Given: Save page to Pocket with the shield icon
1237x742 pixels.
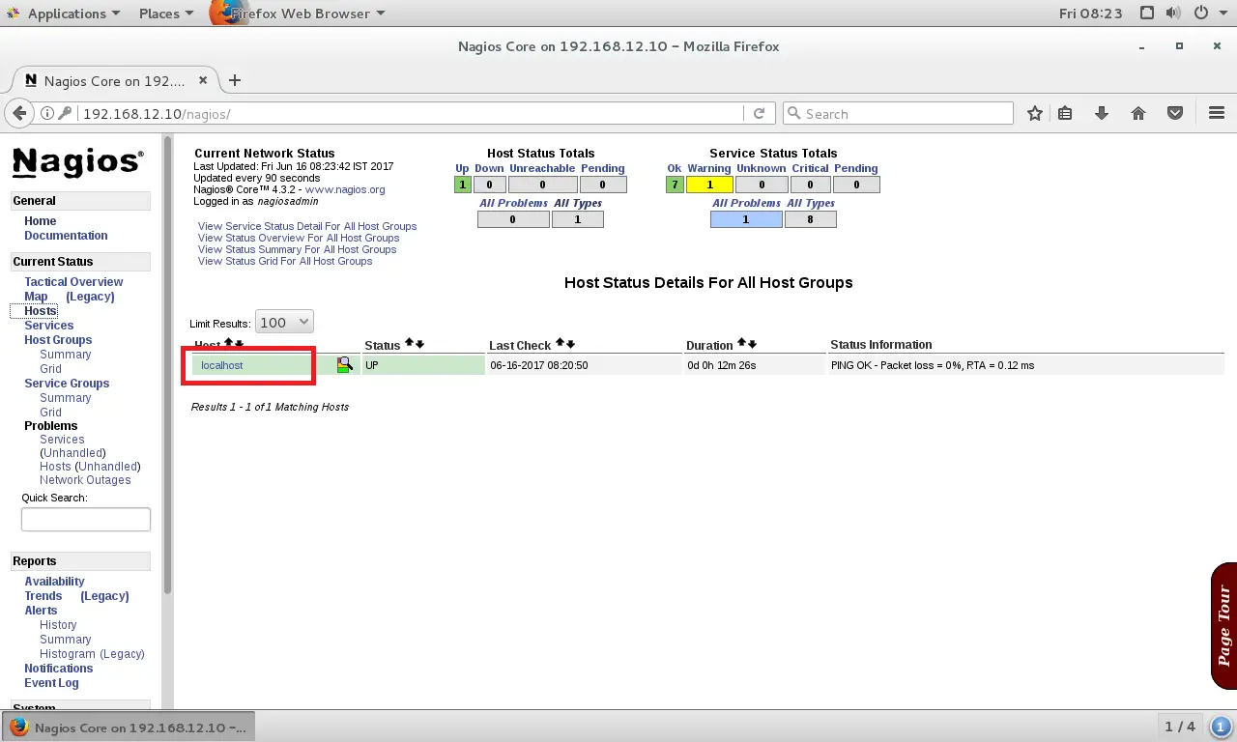Looking at the screenshot, I should tap(1175, 112).
